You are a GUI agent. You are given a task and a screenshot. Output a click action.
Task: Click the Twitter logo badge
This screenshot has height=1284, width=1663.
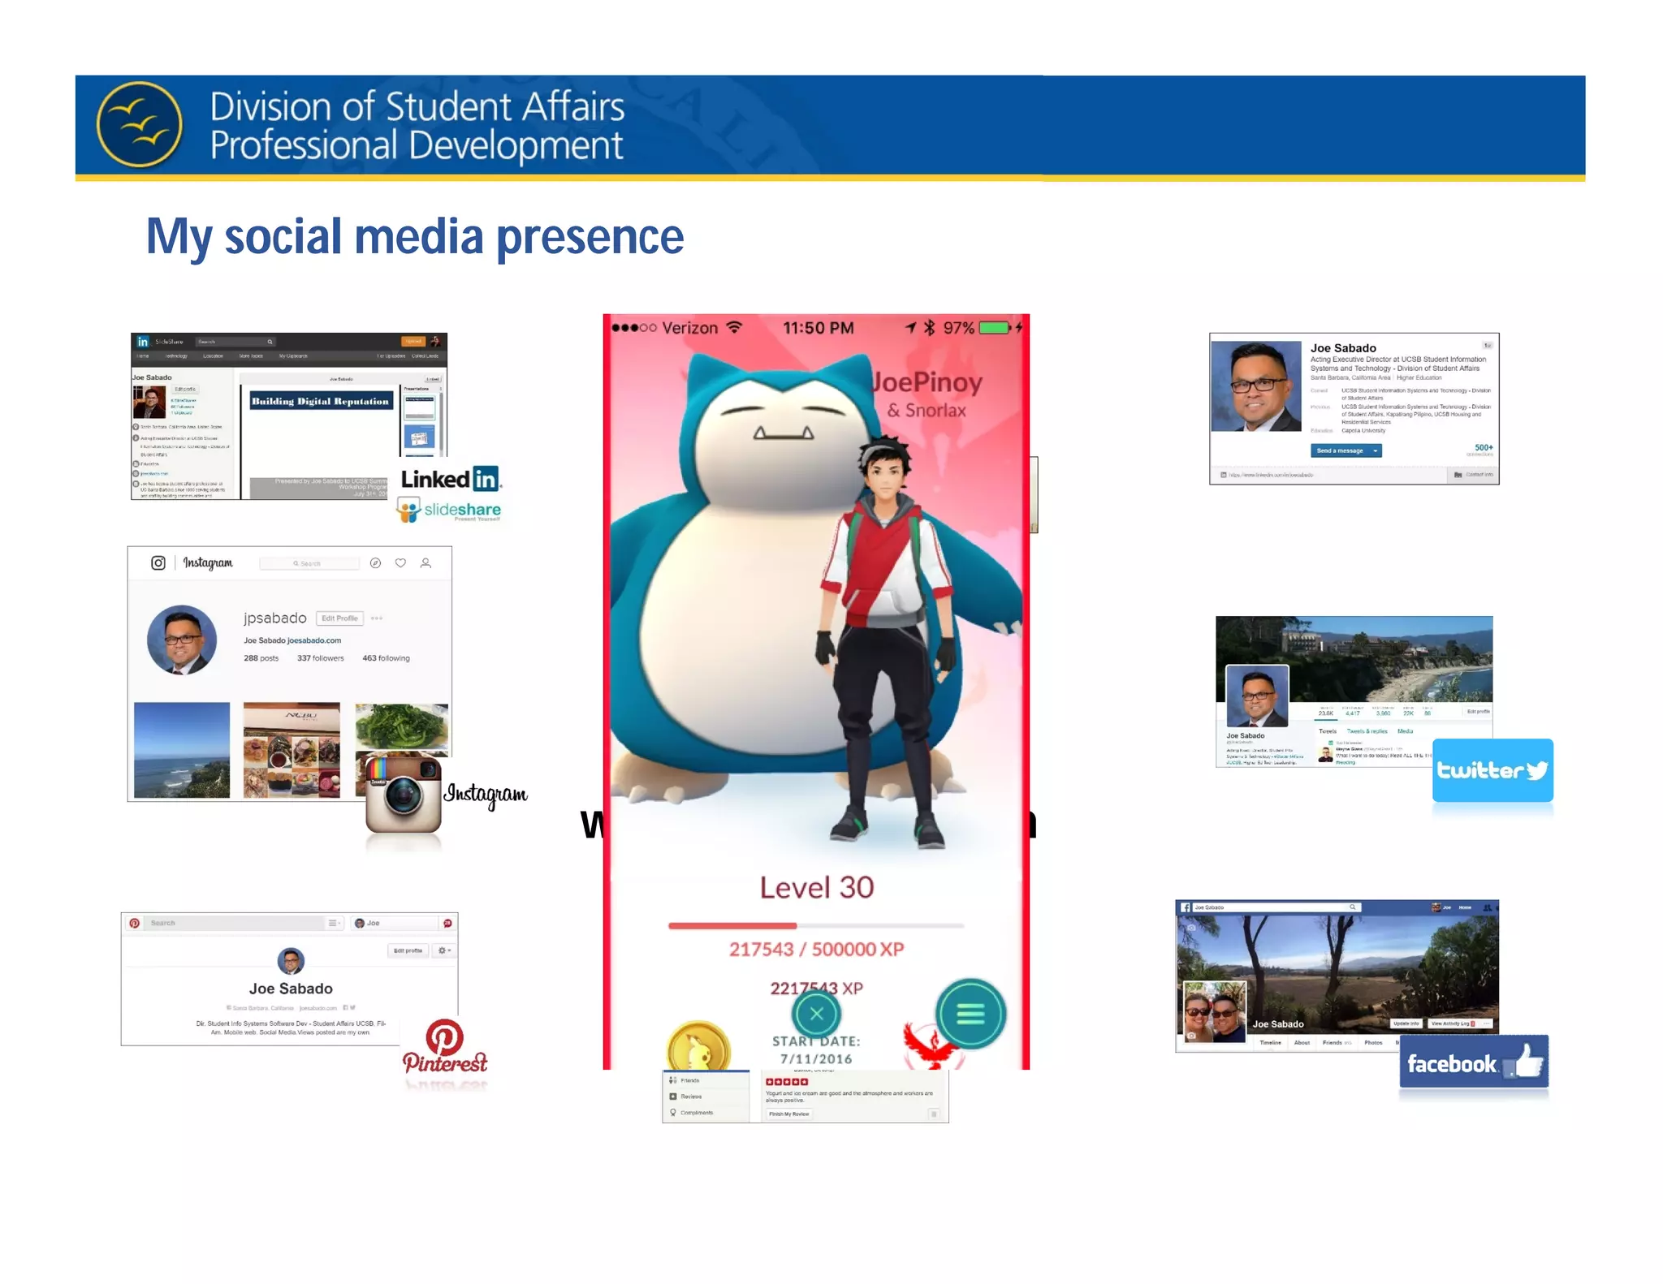click(1492, 770)
